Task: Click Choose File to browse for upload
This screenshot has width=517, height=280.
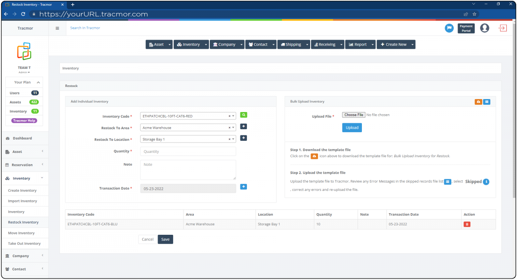Action: 353,115
